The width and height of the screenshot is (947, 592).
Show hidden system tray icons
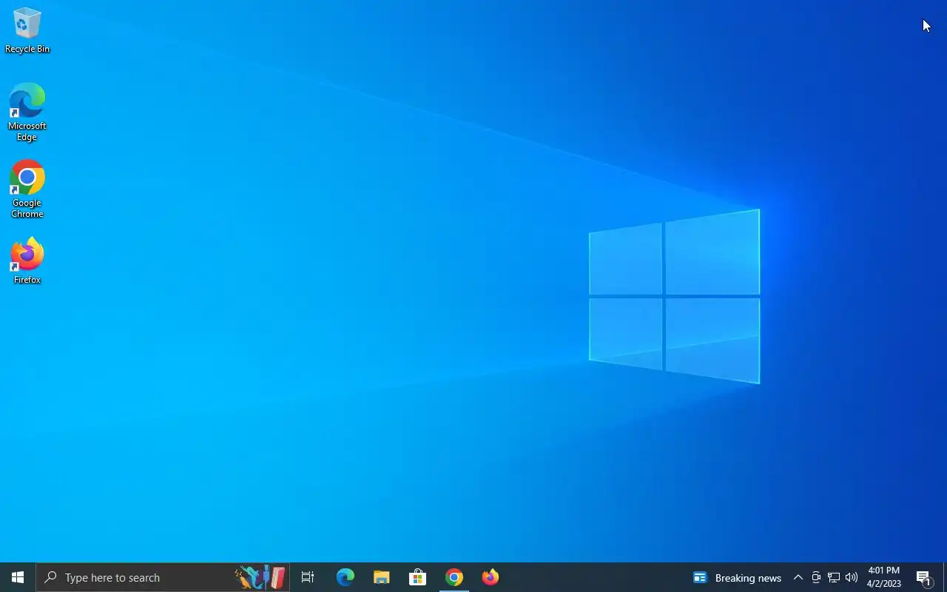click(798, 578)
